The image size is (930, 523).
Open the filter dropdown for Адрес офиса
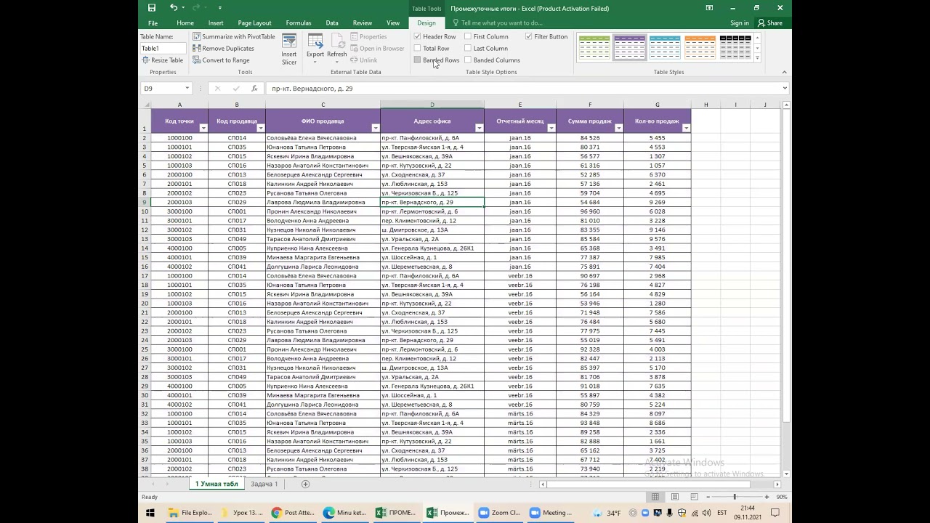(x=479, y=129)
